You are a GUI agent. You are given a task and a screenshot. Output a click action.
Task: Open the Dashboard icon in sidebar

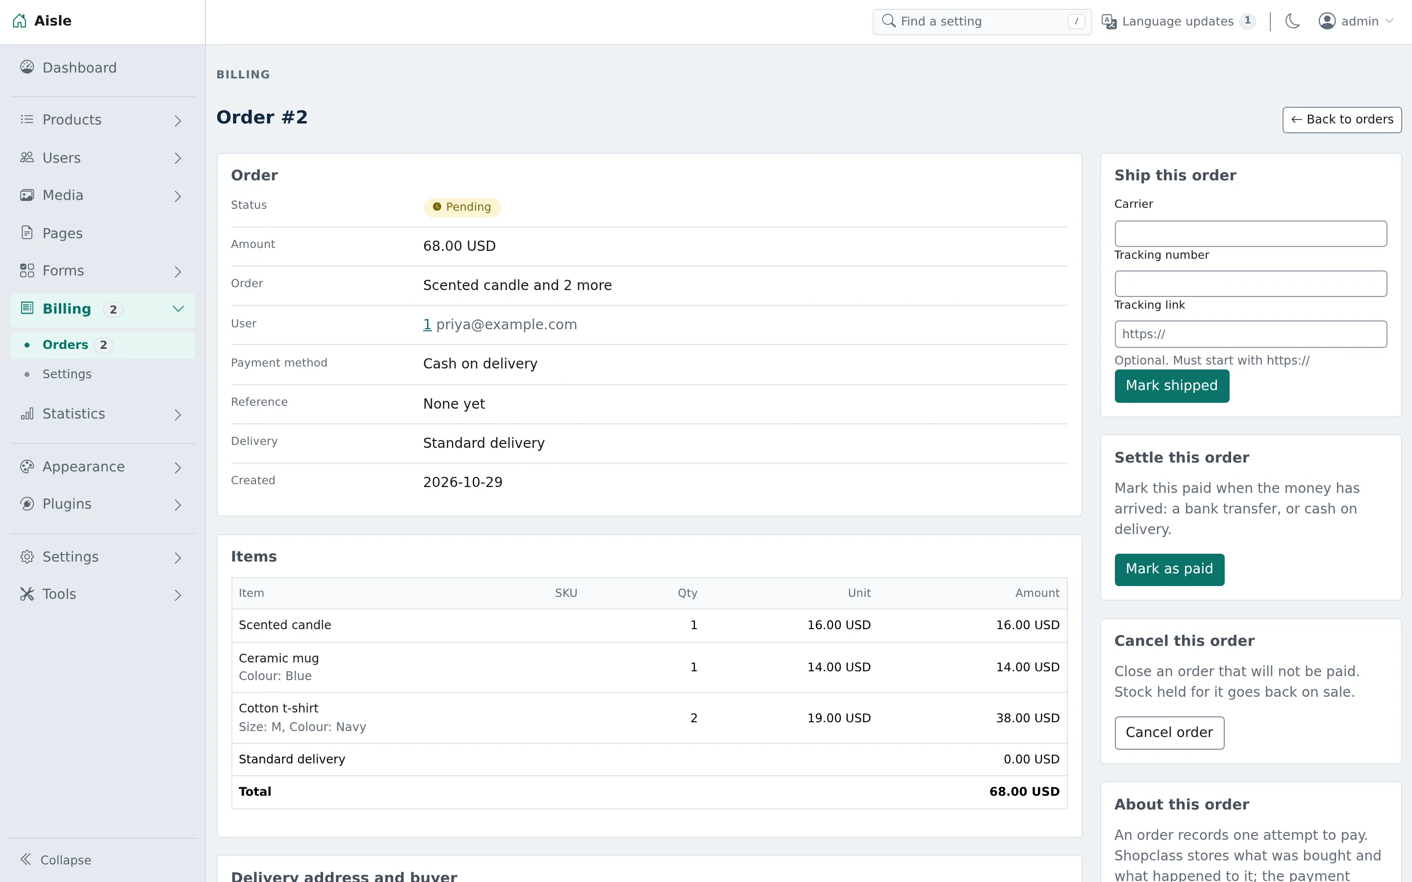point(27,67)
